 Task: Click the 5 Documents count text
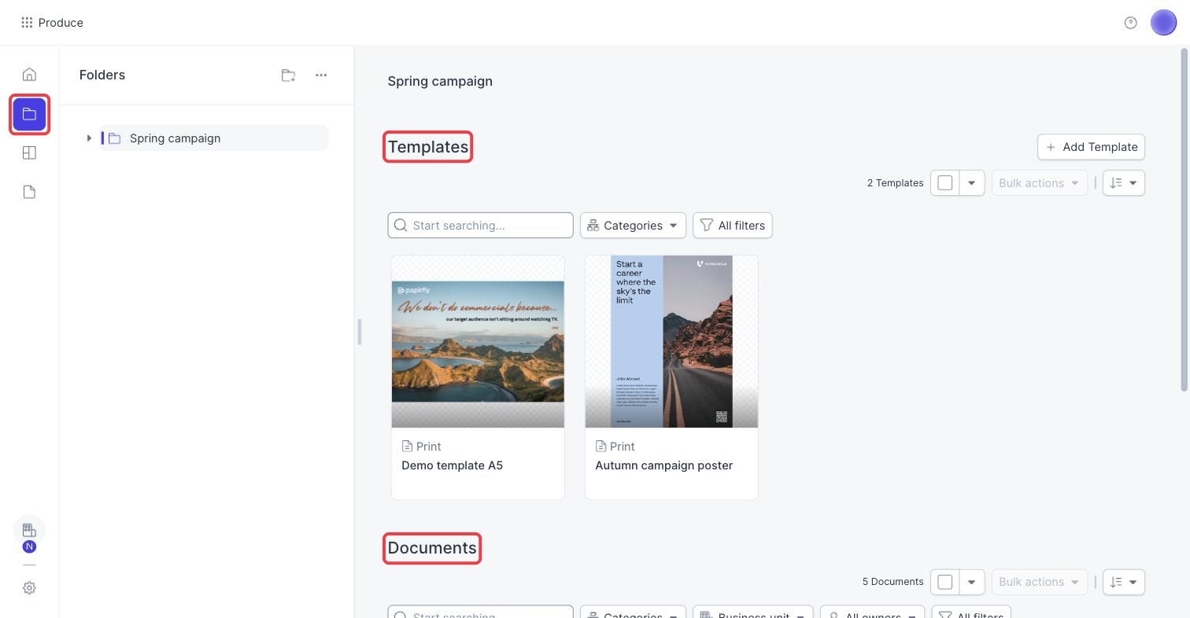(893, 583)
